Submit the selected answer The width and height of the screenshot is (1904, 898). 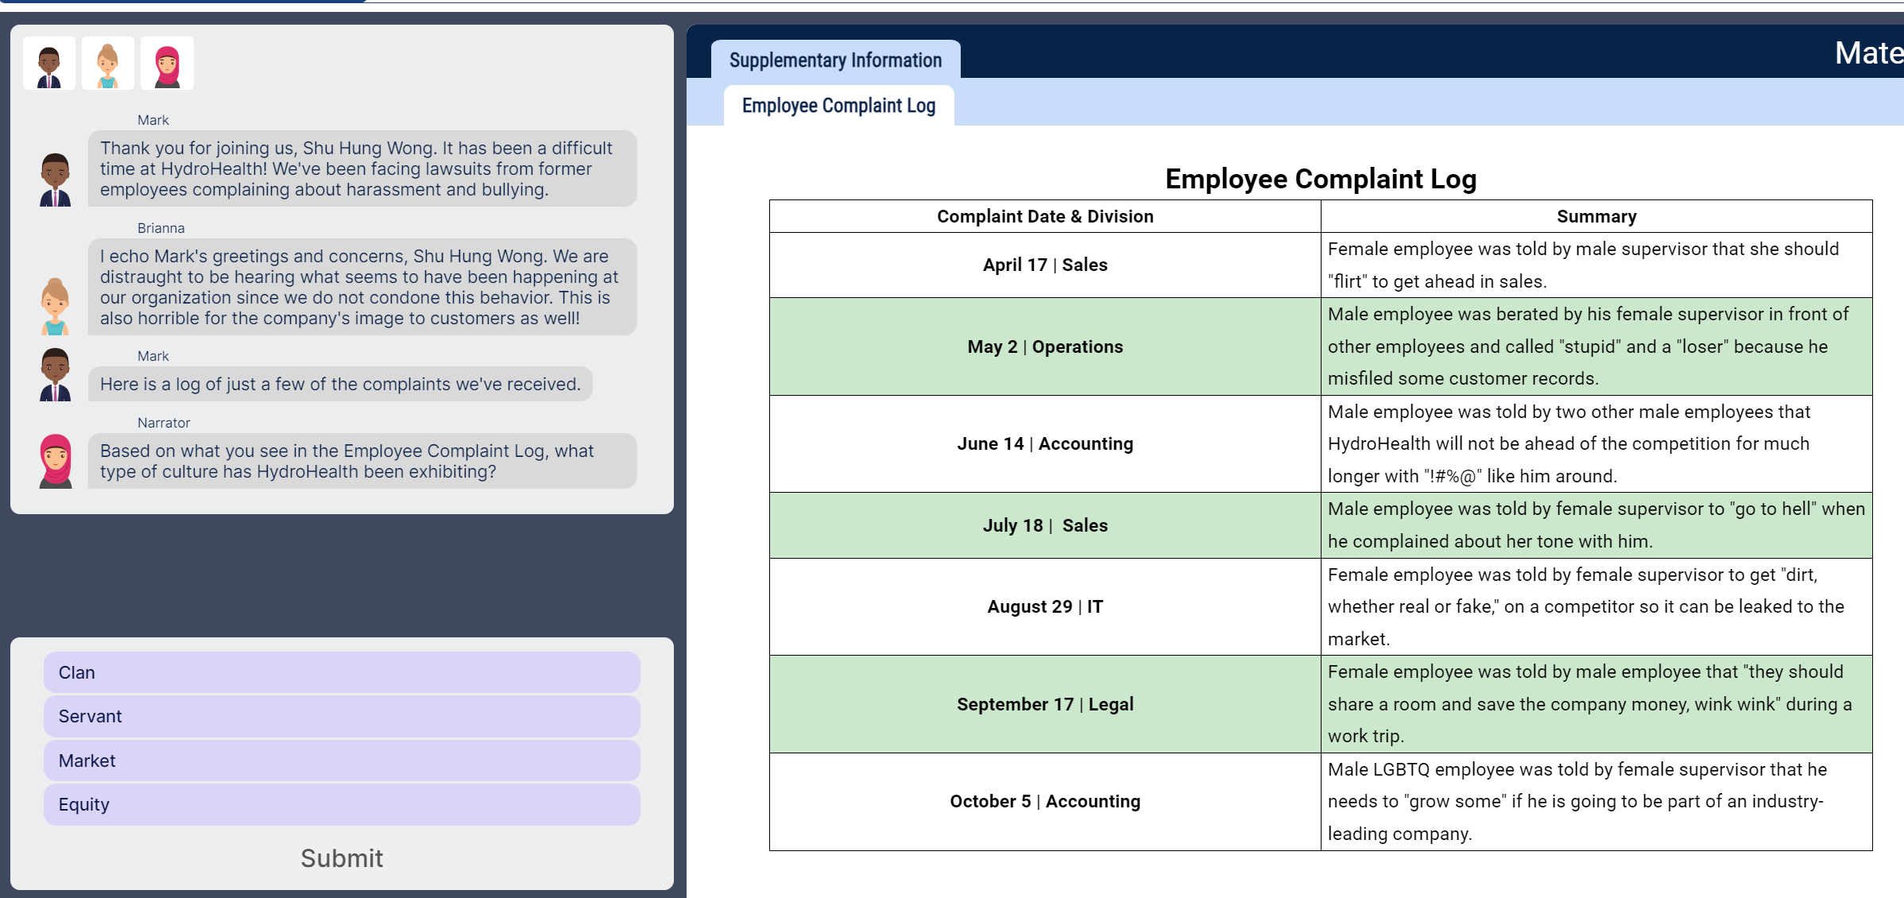click(x=342, y=858)
